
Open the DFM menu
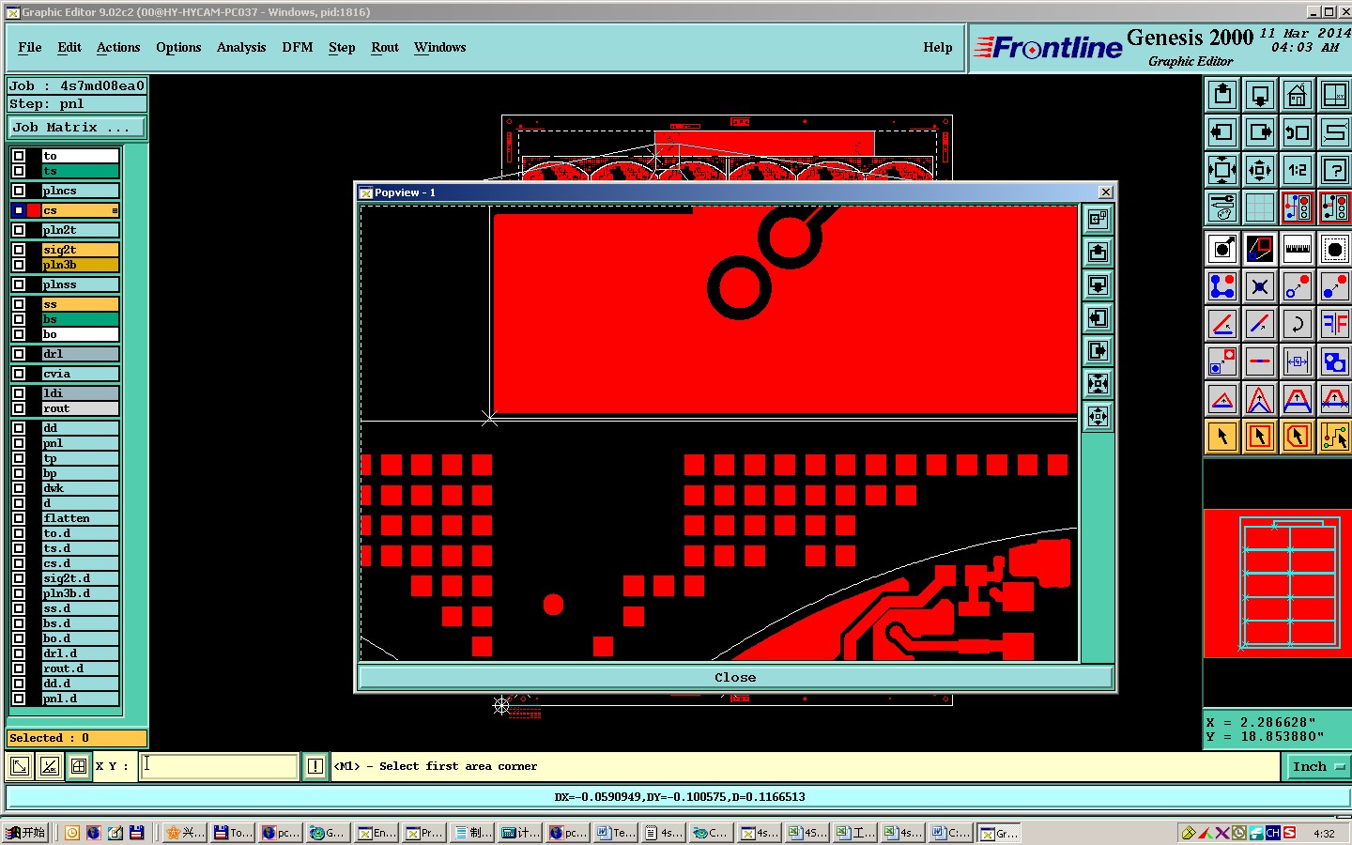coord(298,47)
